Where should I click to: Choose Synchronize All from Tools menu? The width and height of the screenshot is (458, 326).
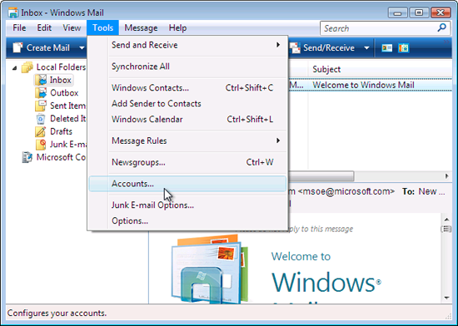(187, 67)
